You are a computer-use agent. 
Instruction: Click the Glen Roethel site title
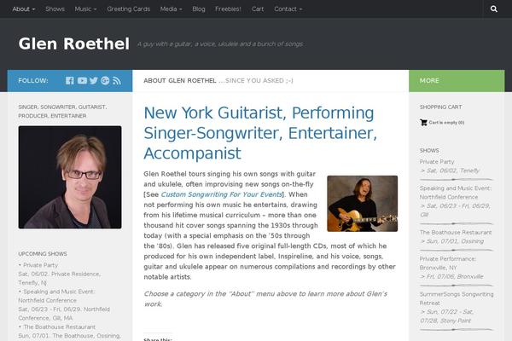point(73,43)
